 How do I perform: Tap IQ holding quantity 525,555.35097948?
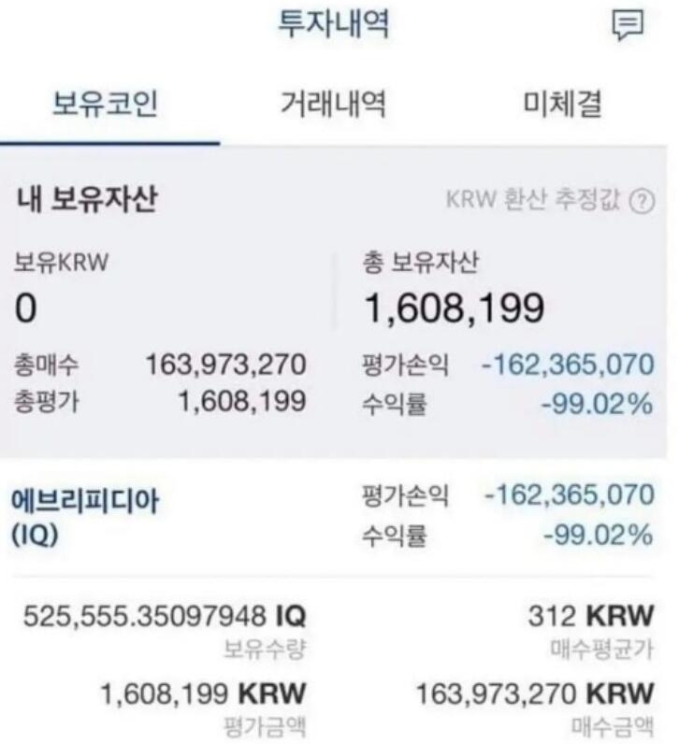165,615
